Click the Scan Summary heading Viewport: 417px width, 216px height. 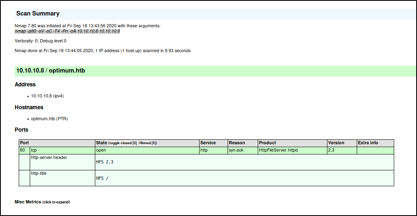[x=38, y=13]
